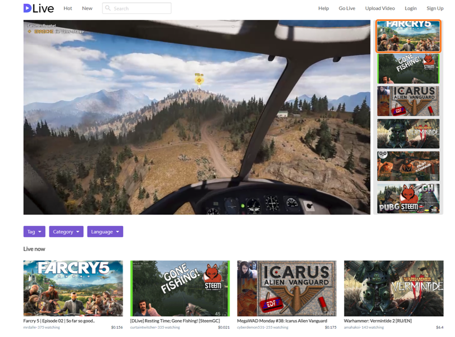Select PUBG Steem thumbnail in side carousel
Viewport: 455px width, 337px height.
pos(408,198)
